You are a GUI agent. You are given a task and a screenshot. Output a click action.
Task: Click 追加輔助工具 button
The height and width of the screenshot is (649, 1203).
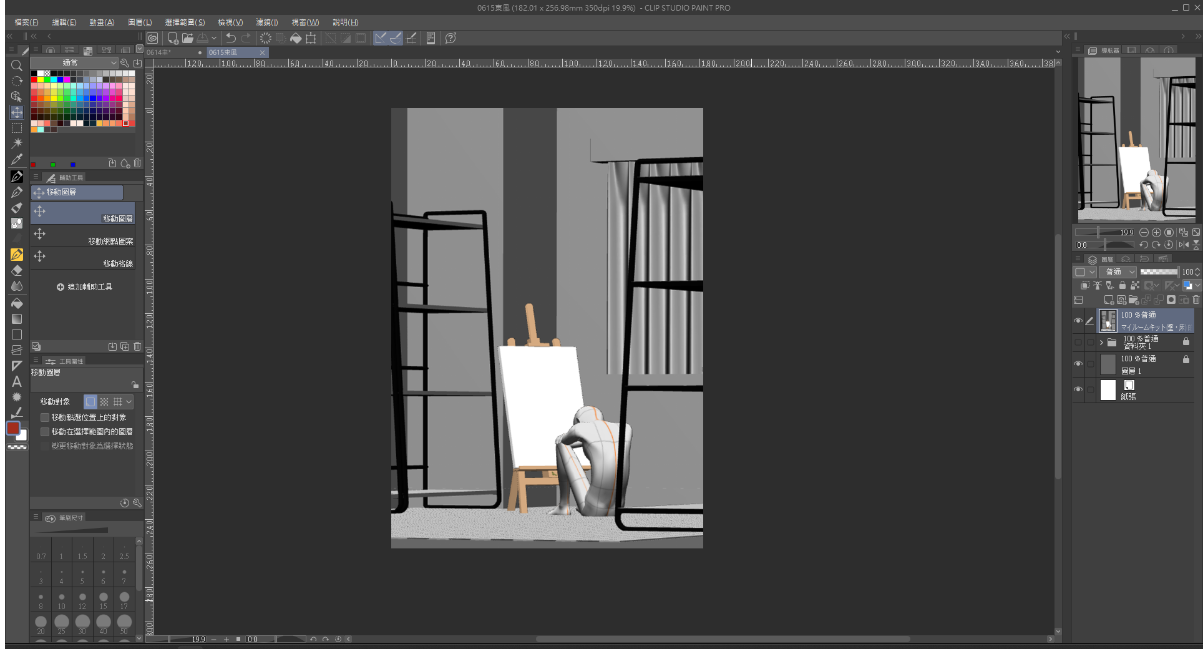click(84, 287)
